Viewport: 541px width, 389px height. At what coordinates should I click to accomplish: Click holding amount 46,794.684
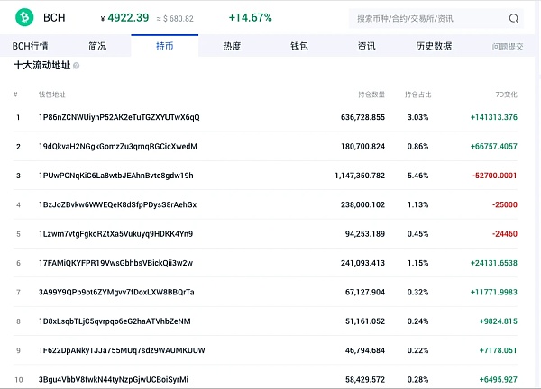pyautogui.click(x=365, y=350)
